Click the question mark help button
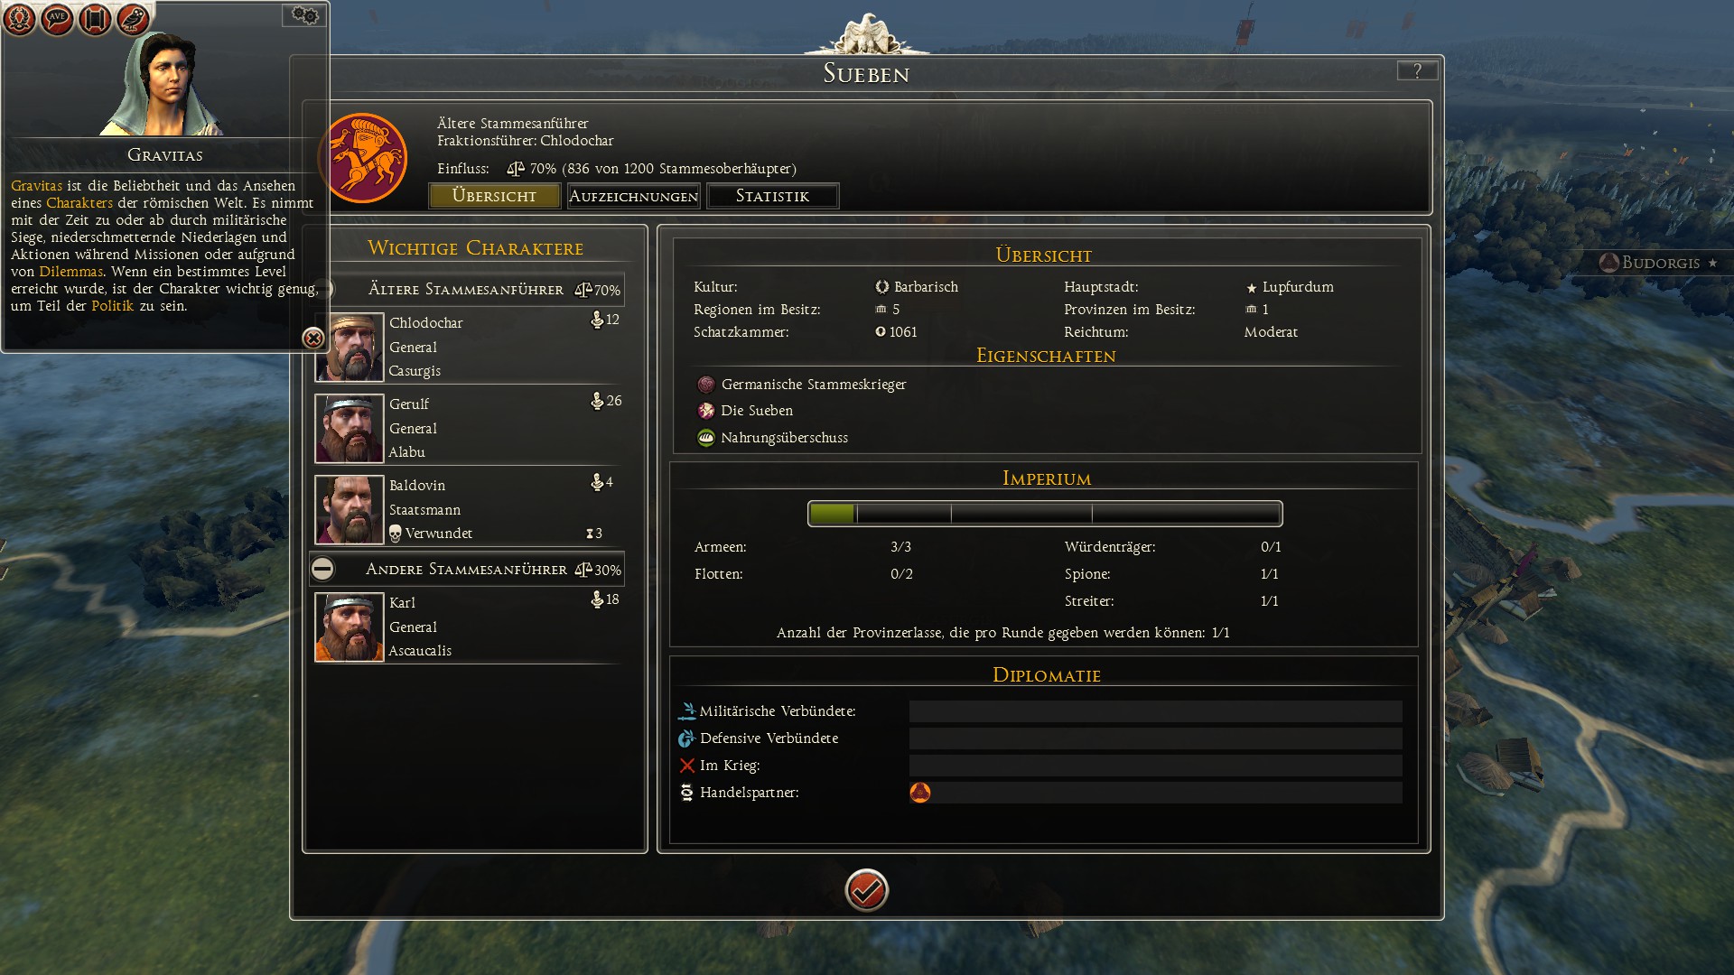This screenshot has width=1734, height=975. pos(1417,70)
